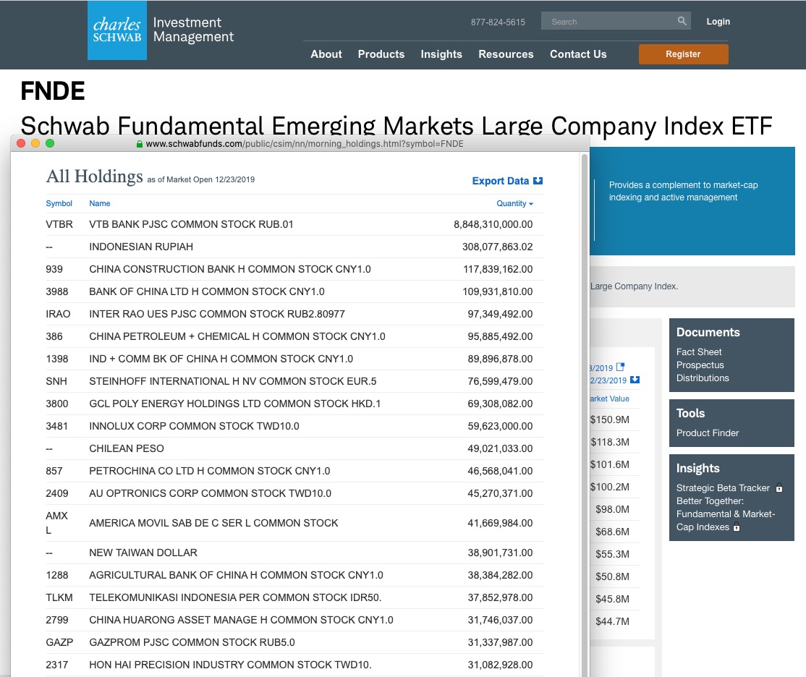Screen dimensions: 806x677
Task: Click the search magnifier icon
Action: point(682,21)
